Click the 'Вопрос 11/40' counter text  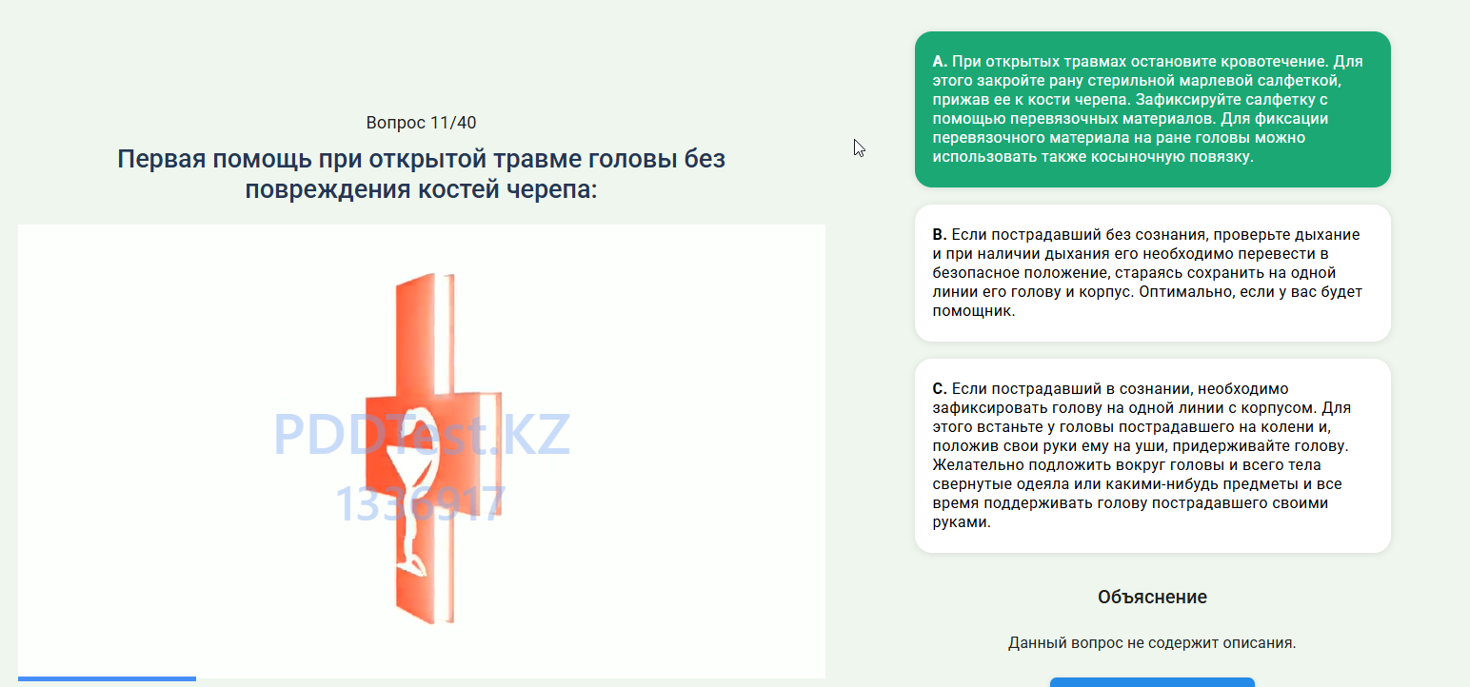pyautogui.click(x=421, y=123)
